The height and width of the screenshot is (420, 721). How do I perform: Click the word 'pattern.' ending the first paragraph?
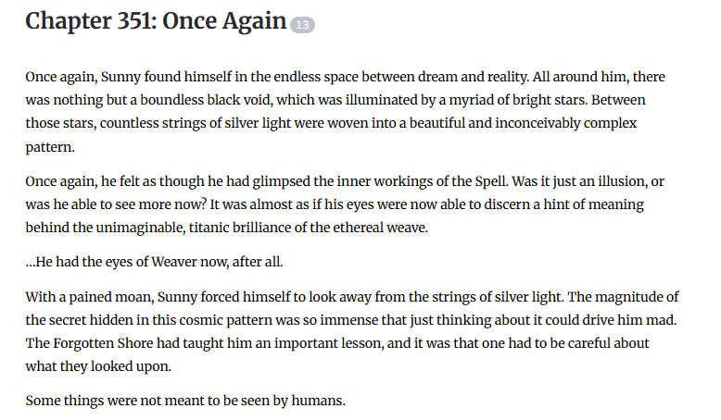click(50, 147)
